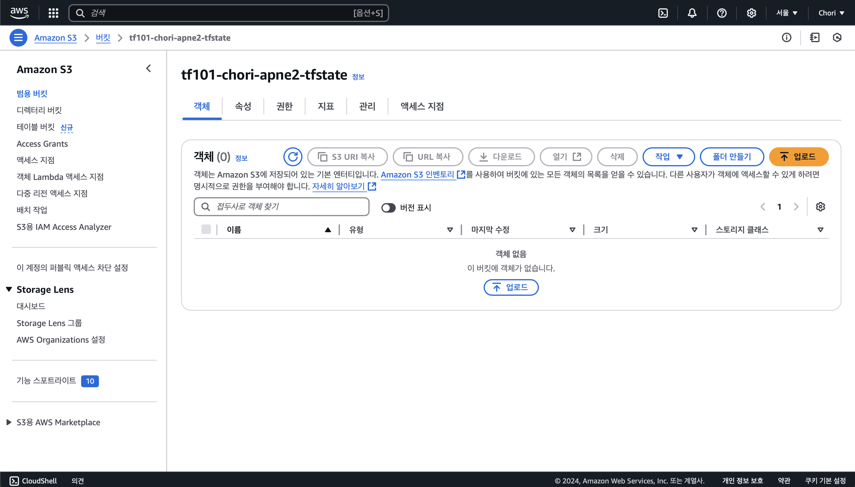The image size is (855, 487).
Task: Refresh the objects list
Action: click(293, 156)
